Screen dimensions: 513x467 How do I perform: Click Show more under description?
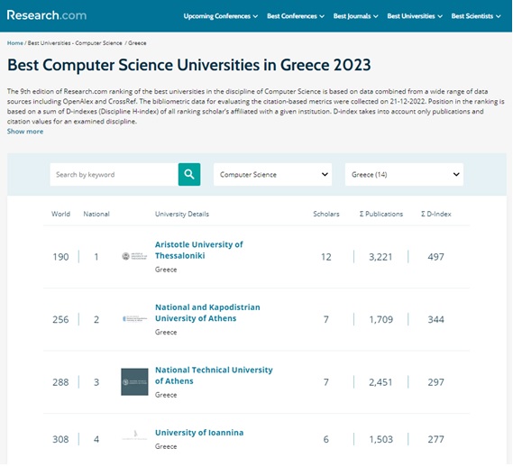pyautogui.click(x=25, y=132)
